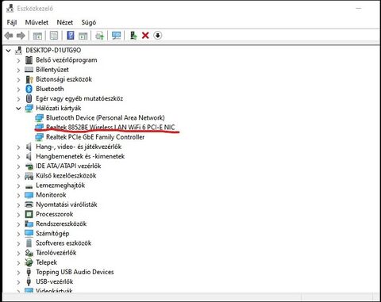This screenshot has width=381, height=302.
Task: Click the Nyomtatási várólisták printer icon
Action: tap(29, 205)
